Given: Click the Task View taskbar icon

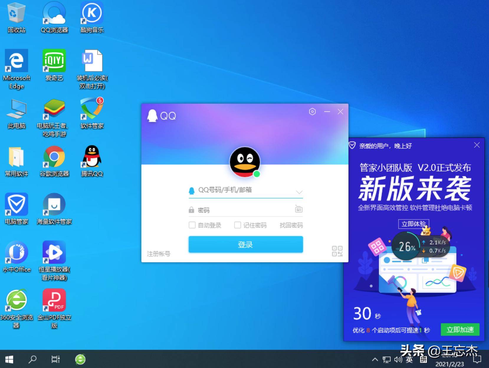Looking at the screenshot, I should click(55, 360).
